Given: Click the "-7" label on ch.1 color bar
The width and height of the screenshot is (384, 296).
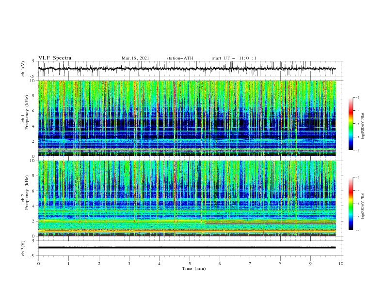Looking at the screenshot, I should point(357,150).
